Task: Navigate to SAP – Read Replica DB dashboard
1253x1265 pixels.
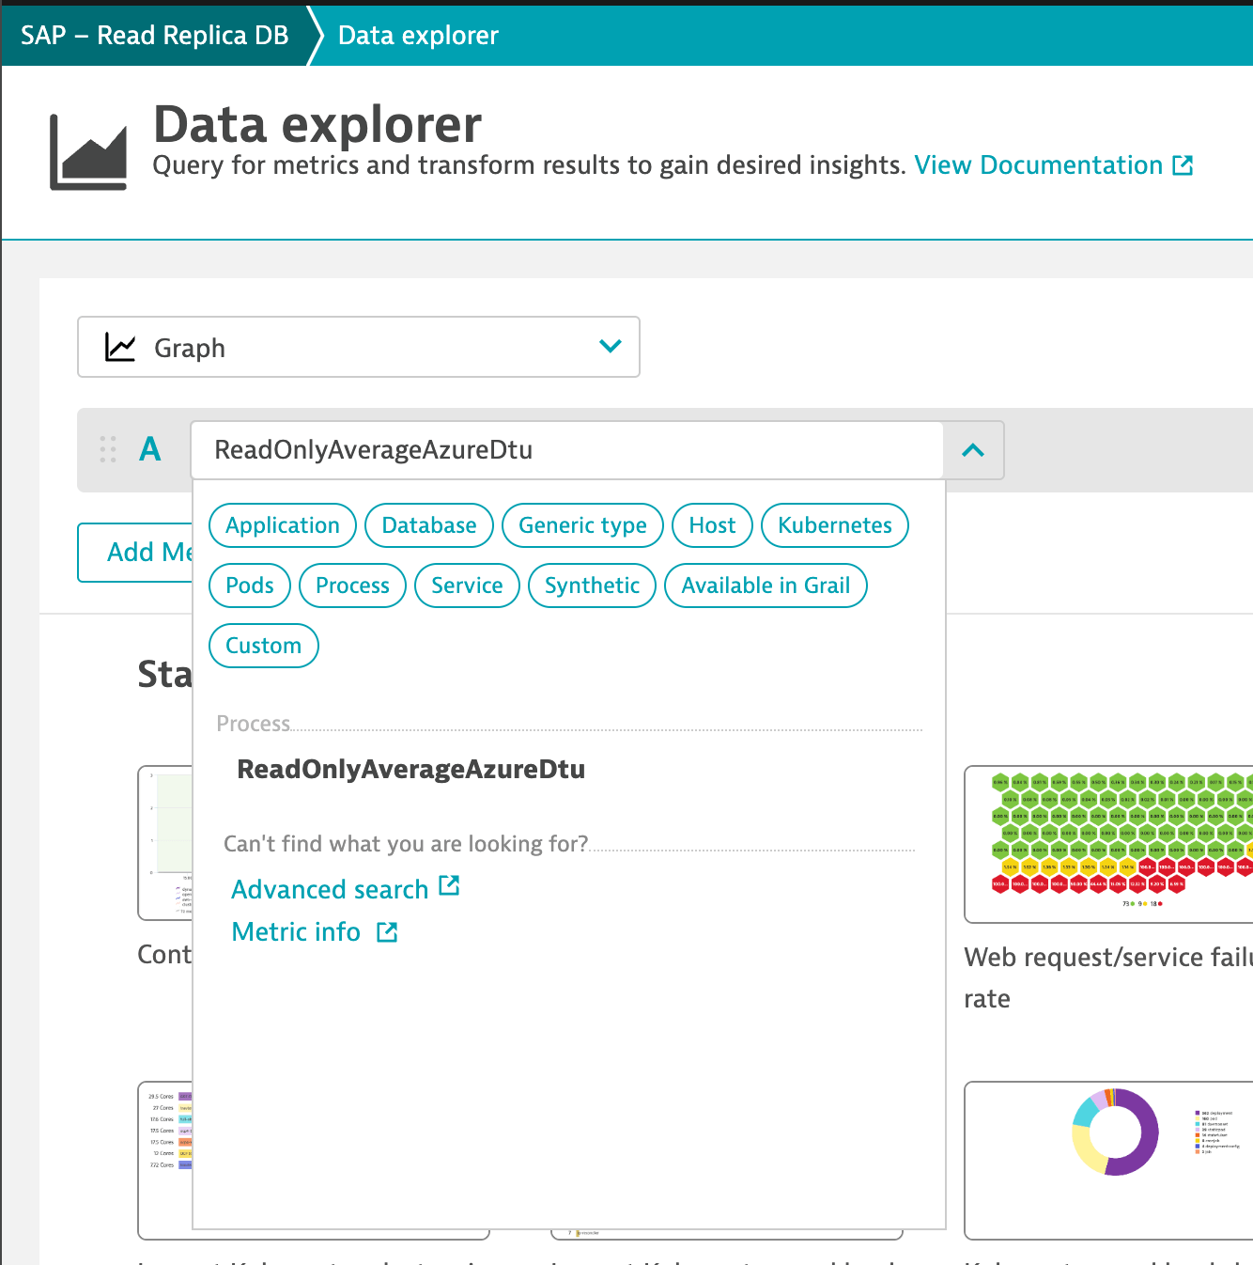Action: click(x=155, y=35)
